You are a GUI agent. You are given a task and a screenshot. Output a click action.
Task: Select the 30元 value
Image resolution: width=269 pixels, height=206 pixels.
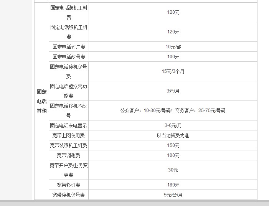coord(173,170)
